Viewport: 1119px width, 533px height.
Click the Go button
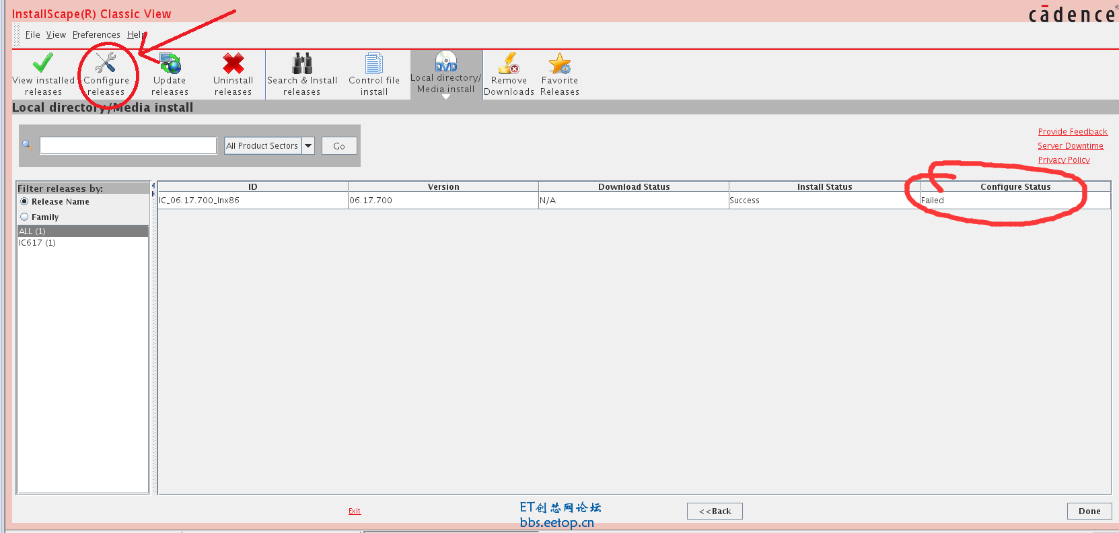click(x=339, y=146)
